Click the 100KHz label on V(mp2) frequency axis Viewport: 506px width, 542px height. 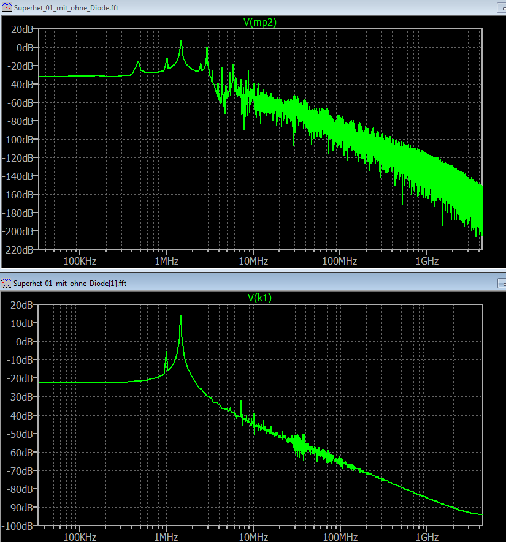coord(80,261)
